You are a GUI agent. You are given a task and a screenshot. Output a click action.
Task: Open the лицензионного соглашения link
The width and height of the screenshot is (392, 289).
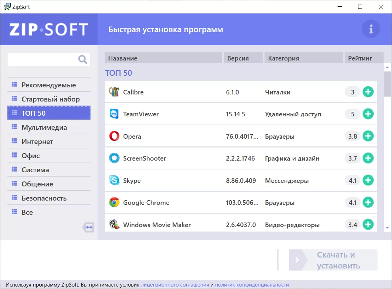pyautogui.click(x=175, y=285)
